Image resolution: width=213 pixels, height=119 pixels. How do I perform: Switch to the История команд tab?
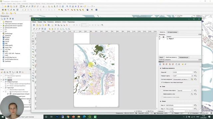(172, 32)
